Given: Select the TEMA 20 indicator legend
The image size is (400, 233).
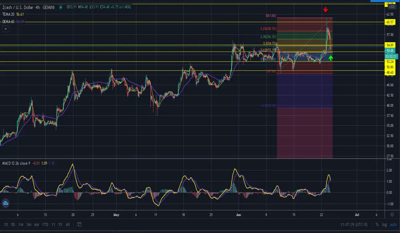Looking at the screenshot, I should [9, 14].
